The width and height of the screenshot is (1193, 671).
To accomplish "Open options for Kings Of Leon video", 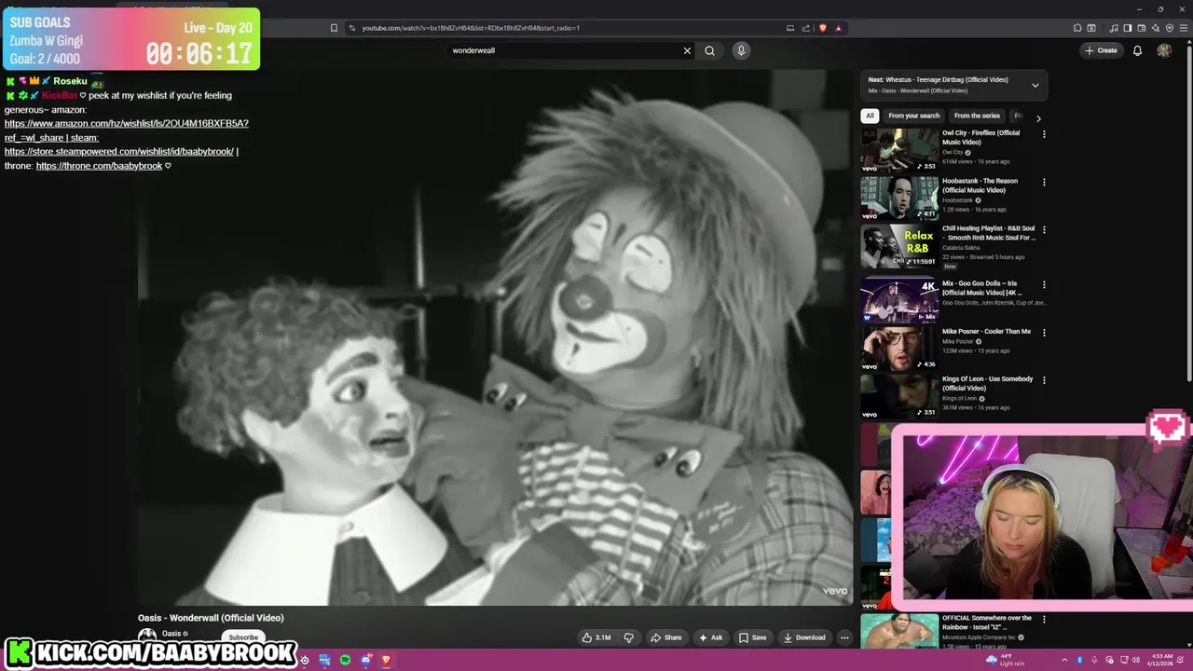I will pyautogui.click(x=1044, y=379).
